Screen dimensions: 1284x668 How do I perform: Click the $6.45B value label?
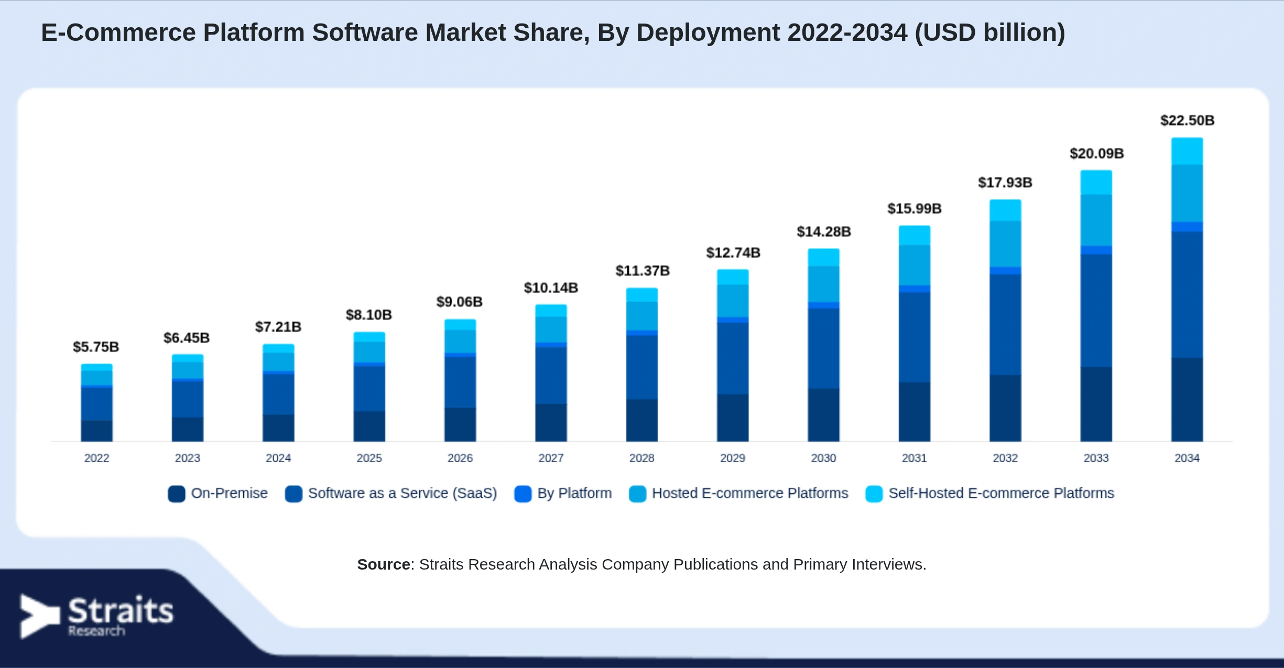point(187,338)
